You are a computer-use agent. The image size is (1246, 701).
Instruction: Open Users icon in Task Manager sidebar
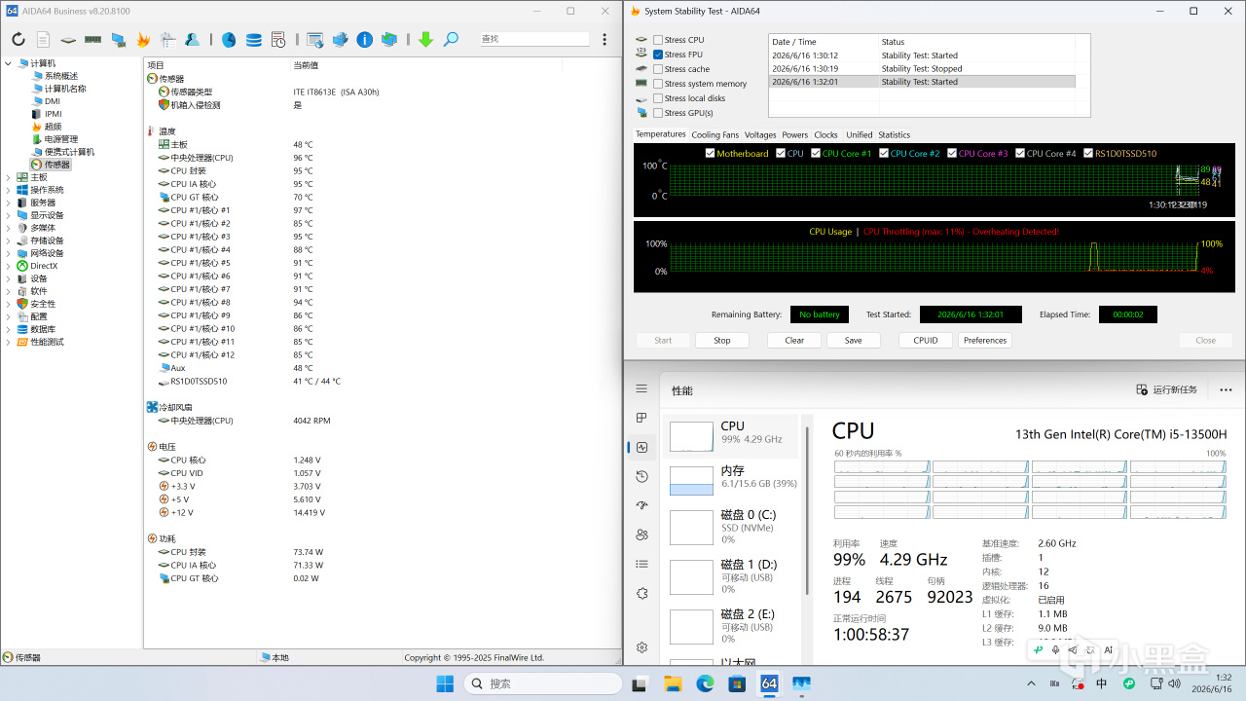(x=641, y=535)
